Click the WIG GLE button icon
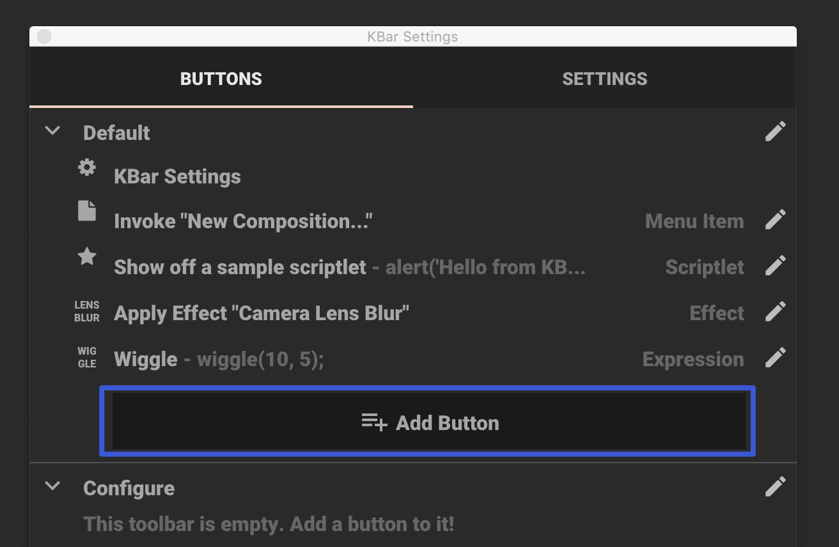The height and width of the screenshot is (547, 839). point(87,357)
